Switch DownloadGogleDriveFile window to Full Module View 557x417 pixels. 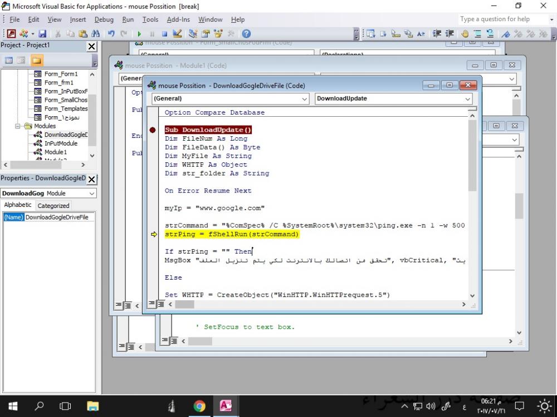[x=160, y=304]
